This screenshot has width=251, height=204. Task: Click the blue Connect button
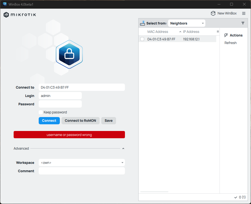pyautogui.click(x=49, y=121)
